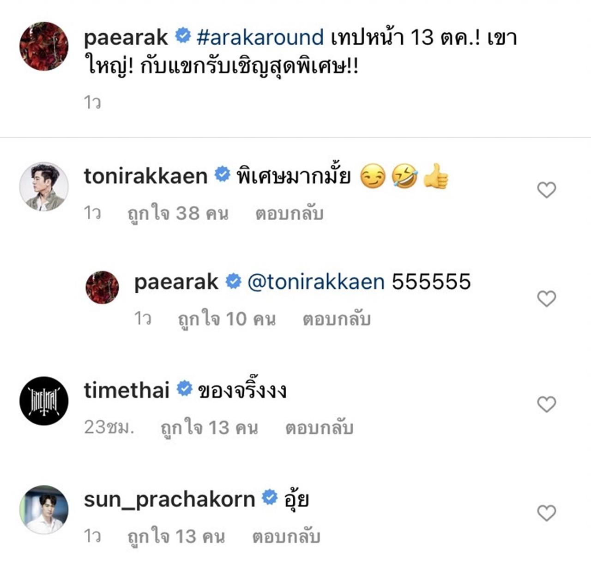591x573 pixels.
Task: Open paearak's profile picture in caption
Action: [x=44, y=46]
